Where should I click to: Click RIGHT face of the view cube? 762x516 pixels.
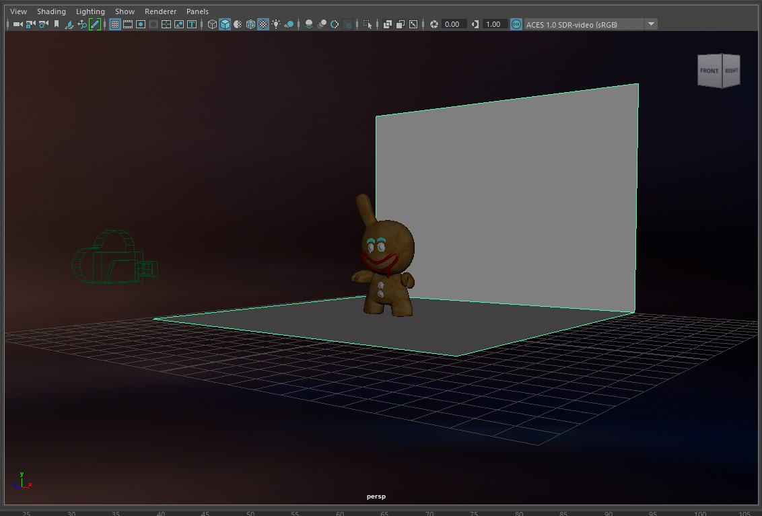coord(731,71)
